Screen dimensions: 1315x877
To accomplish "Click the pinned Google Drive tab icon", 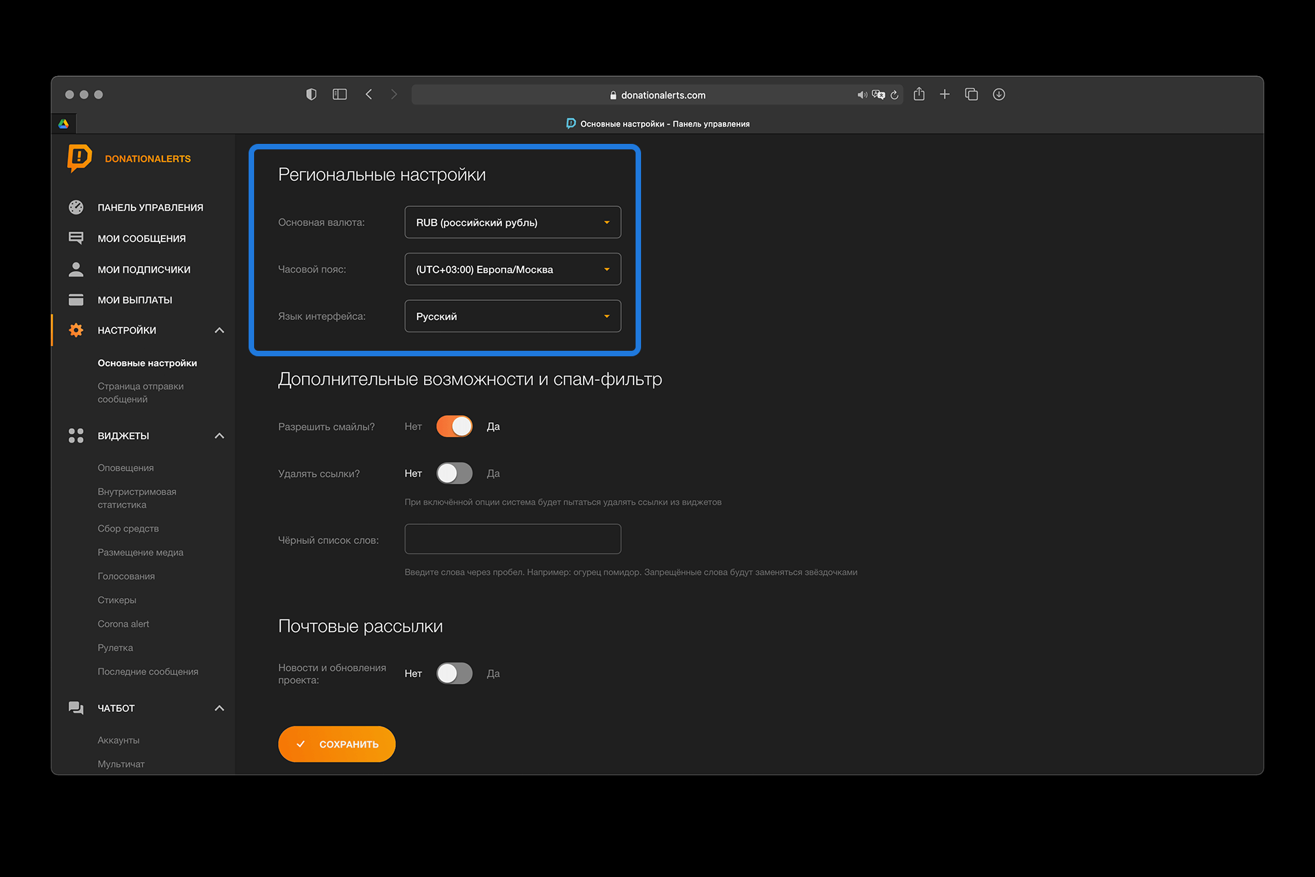I will click(x=64, y=124).
